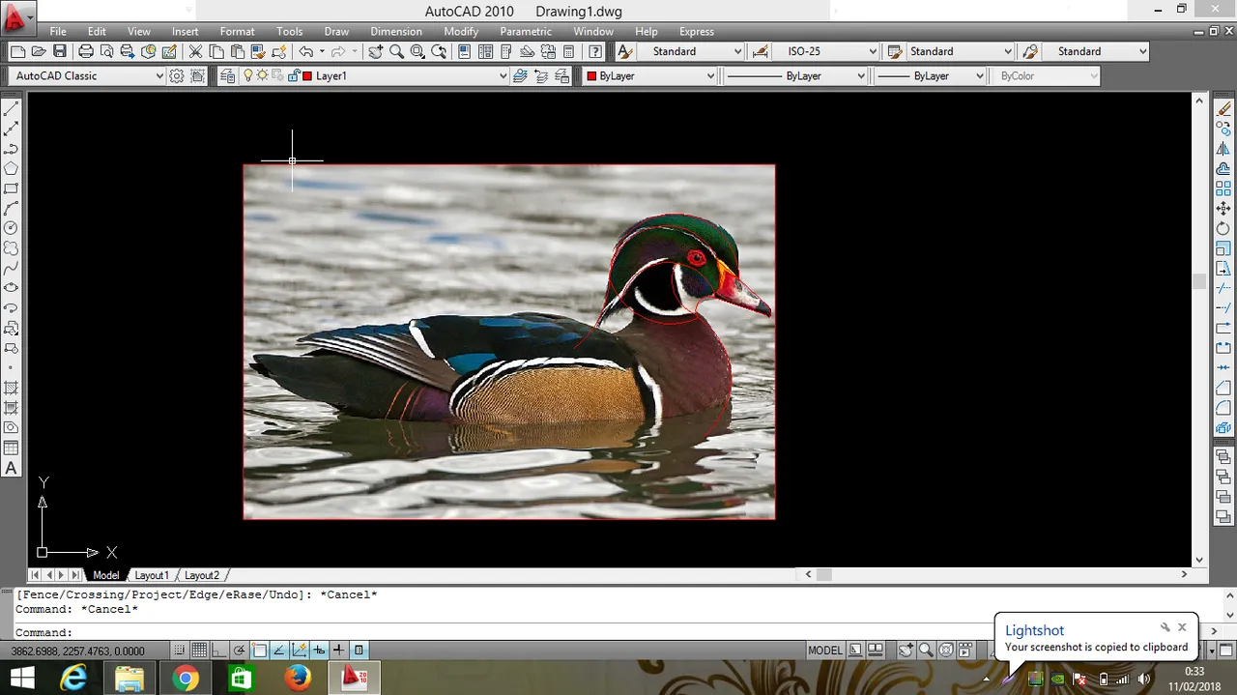This screenshot has width=1237, height=695.
Task: Click the MODEL space button in the status bar
Action: tap(824, 651)
